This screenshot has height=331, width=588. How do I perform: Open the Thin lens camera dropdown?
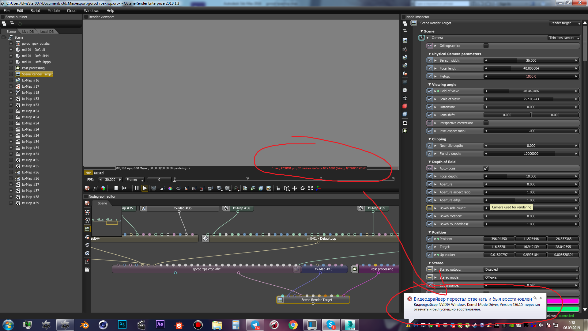click(x=564, y=38)
